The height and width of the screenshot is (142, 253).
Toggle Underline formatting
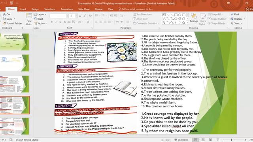point(60,22)
